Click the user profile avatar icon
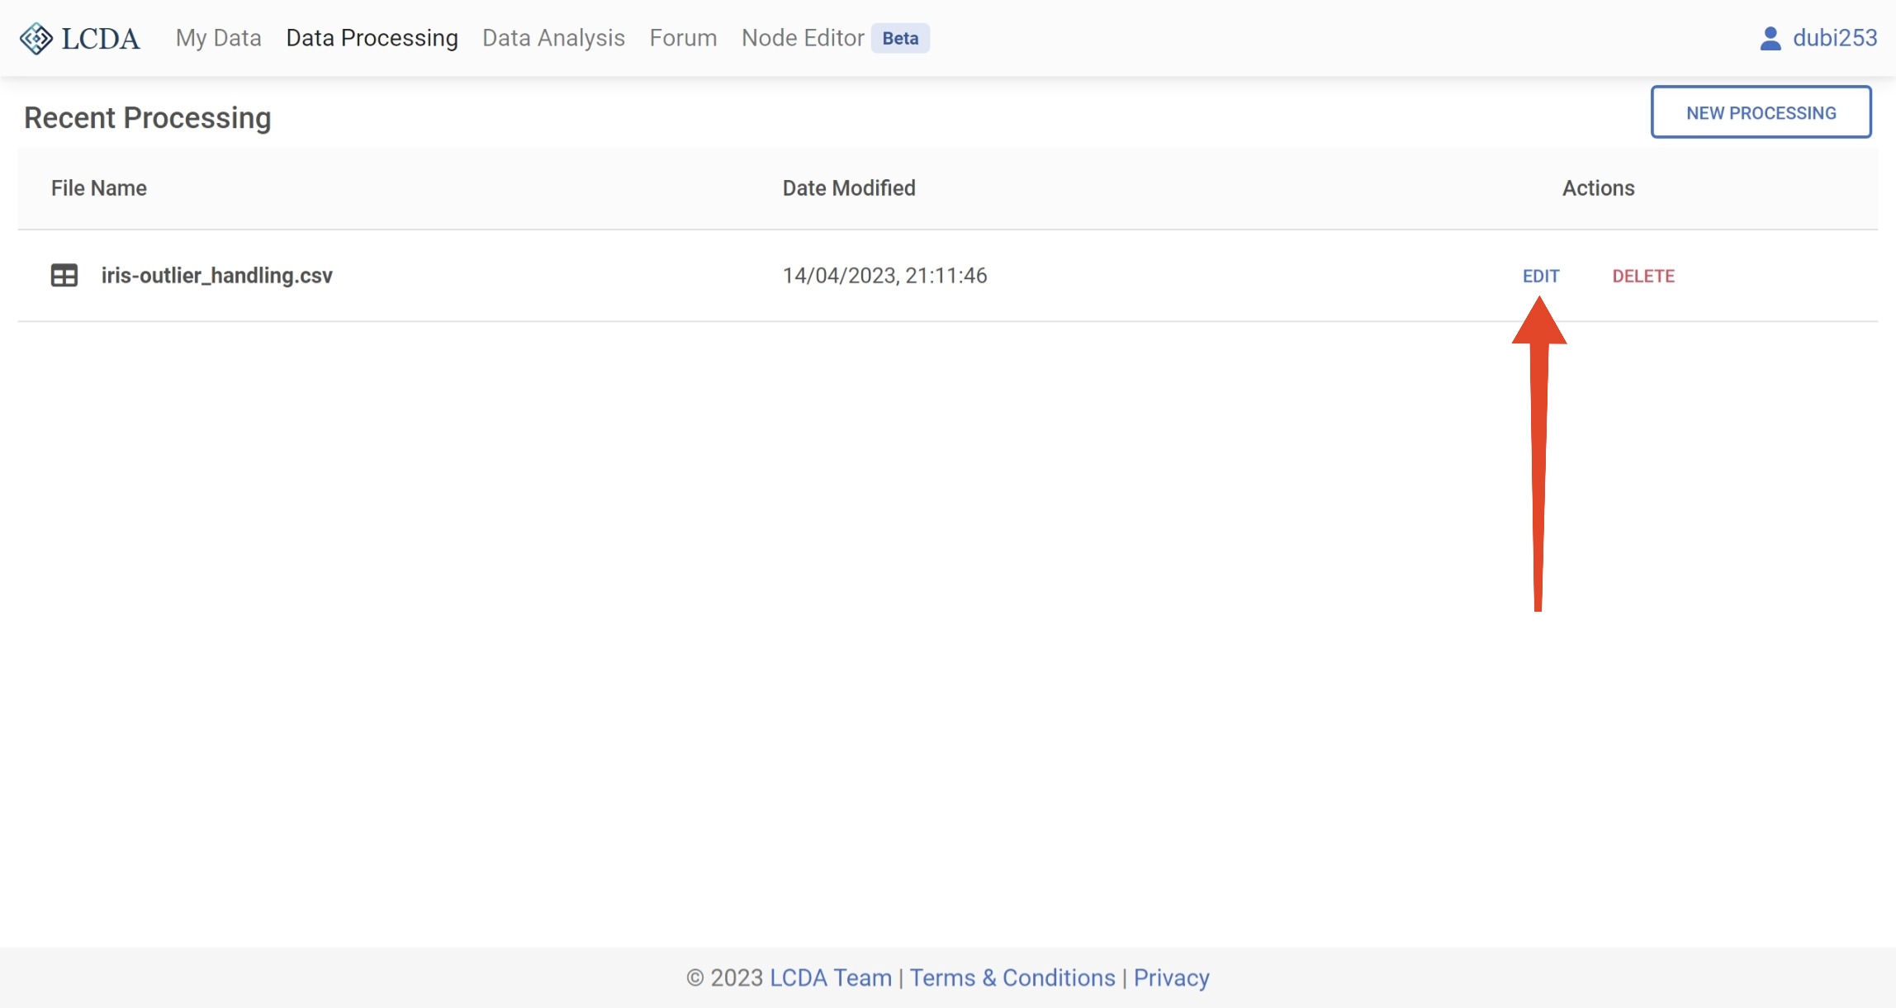The width and height of the screenshot is (1896, 1008). pyautogui.click(x=1770, y=38)
